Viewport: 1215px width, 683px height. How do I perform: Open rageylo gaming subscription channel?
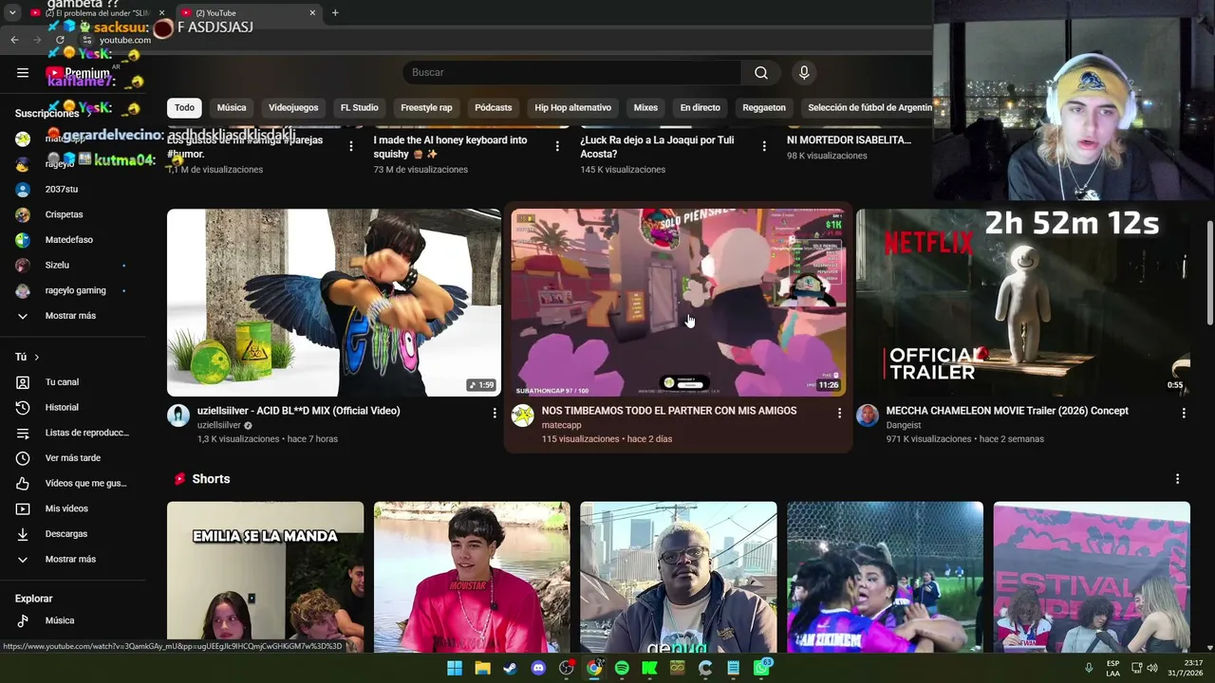(76, 291)
